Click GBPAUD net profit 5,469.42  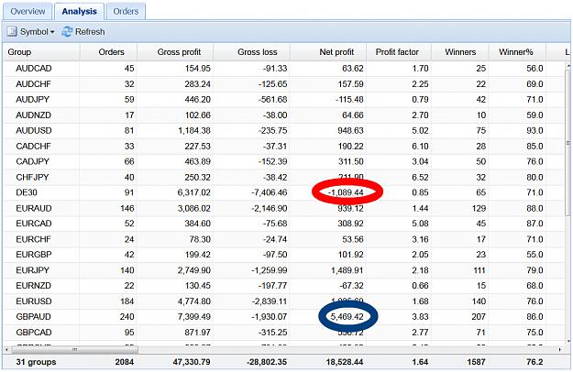tap(347, 316)
